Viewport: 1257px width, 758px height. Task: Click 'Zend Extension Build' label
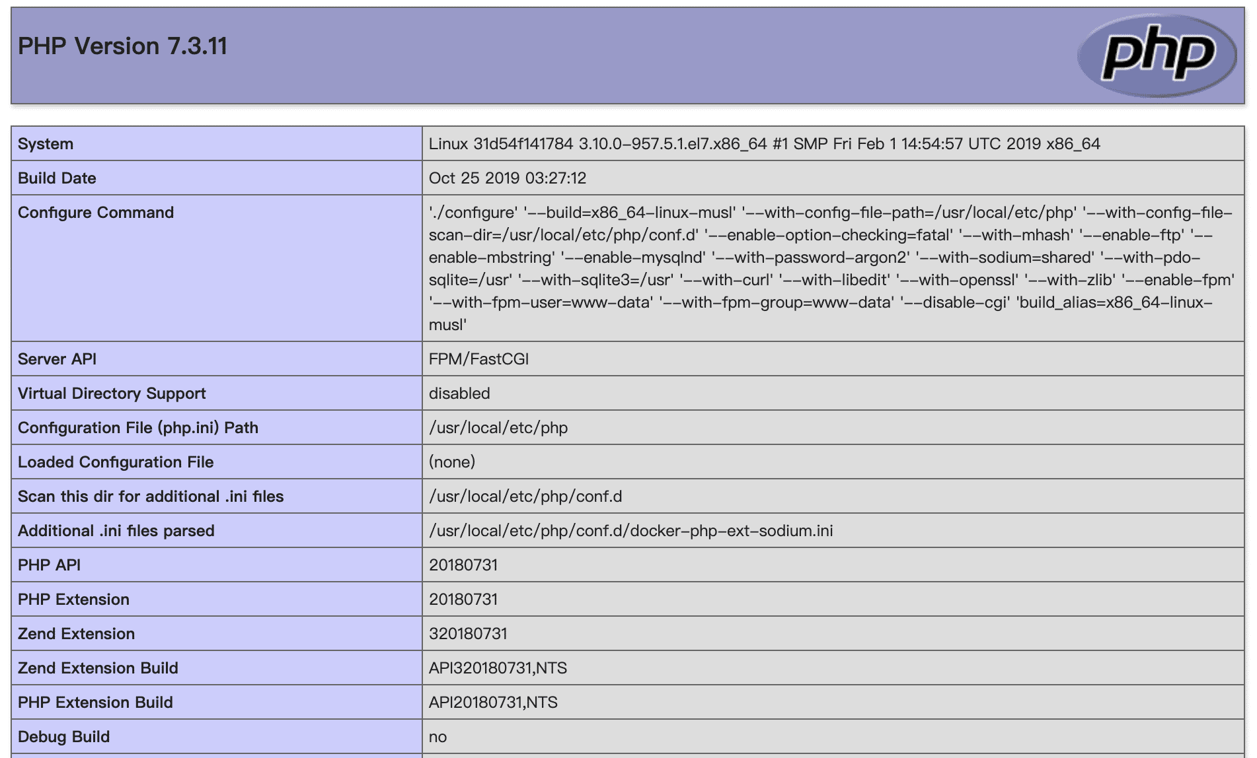pos(98,668)
